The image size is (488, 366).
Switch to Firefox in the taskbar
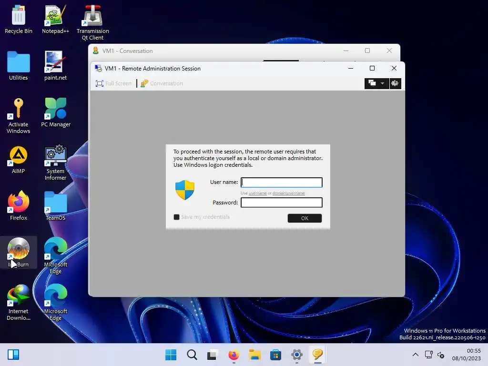click(234, 355)
